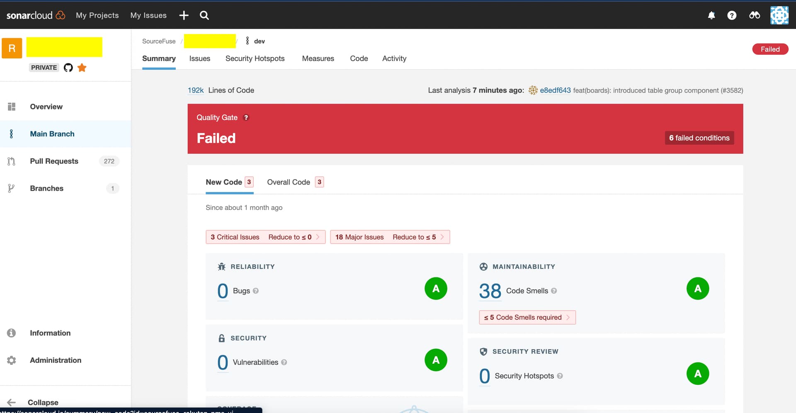This screenshot has width=796, height=413.
Task: Open the Code tab
Action: tap(359, 58)
